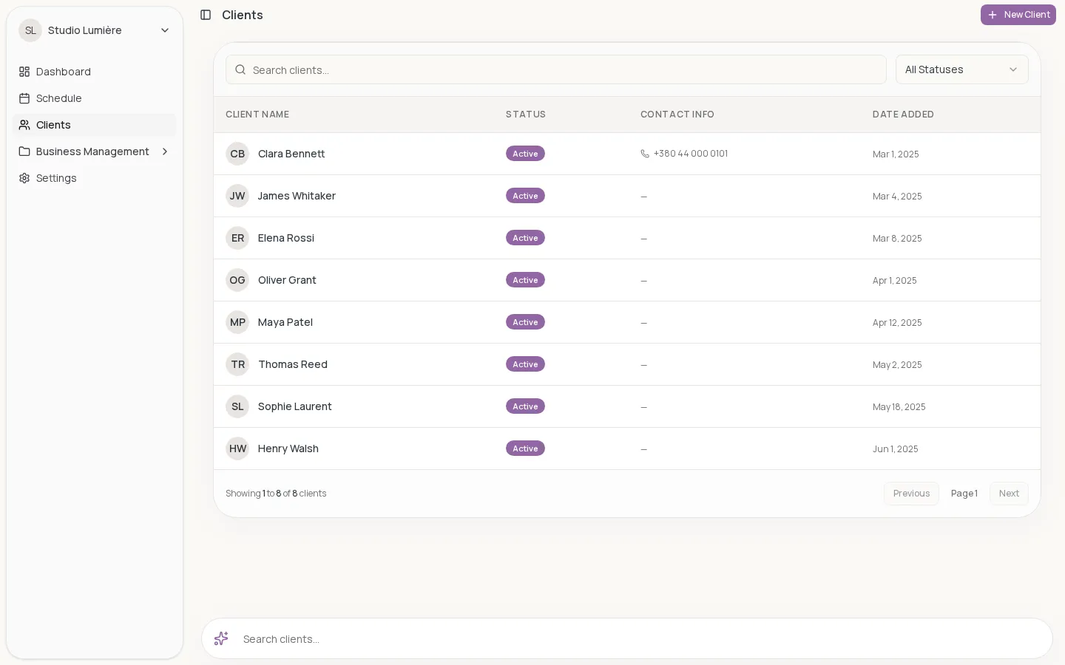Click the OG avatar for Oliver Grant
The width and height of the screenshot is (1065, 665).
[x=237, y=280]
